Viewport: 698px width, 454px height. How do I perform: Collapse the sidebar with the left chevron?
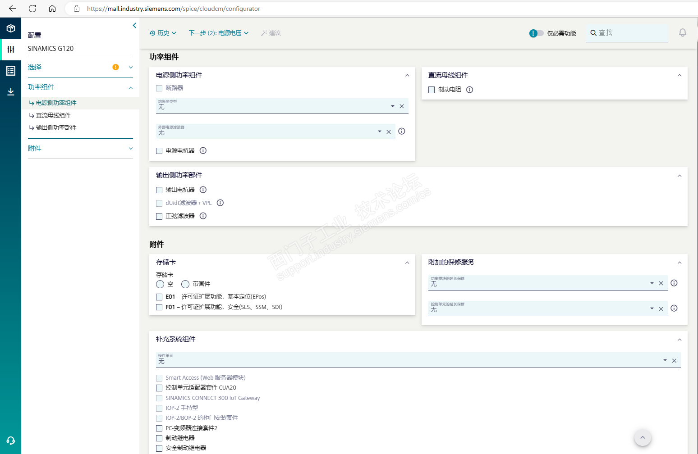[x=134, y=26]
